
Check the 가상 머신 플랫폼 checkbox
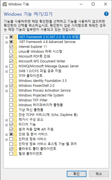pos(11,110)
